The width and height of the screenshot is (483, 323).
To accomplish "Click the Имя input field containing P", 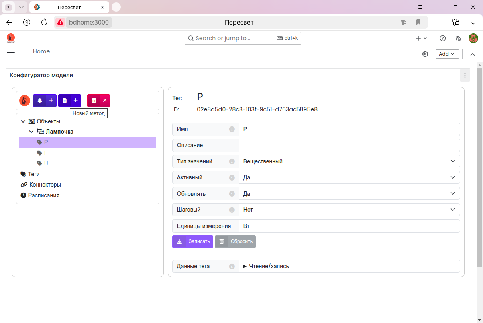I will tap(349, 129).
